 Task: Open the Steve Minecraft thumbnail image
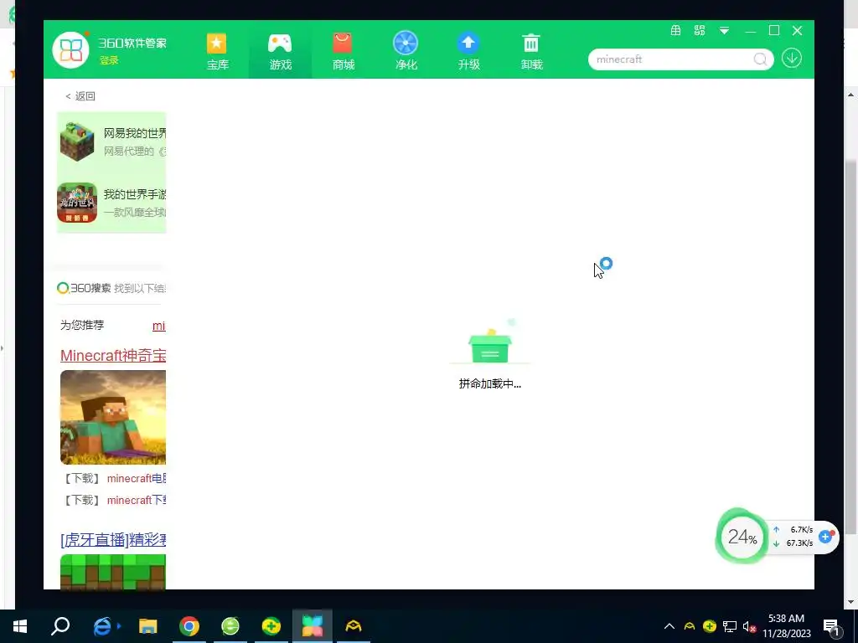click(113, 417)
